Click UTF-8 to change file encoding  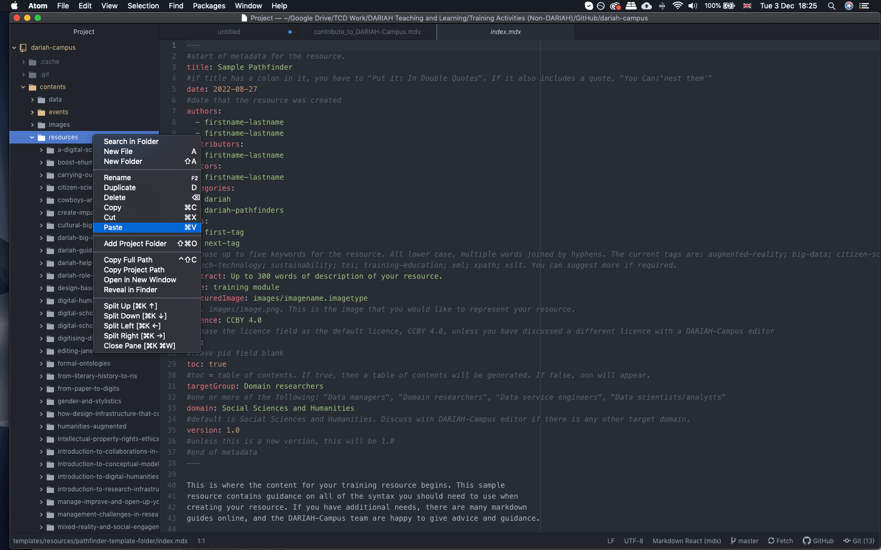tap(633, 541)
